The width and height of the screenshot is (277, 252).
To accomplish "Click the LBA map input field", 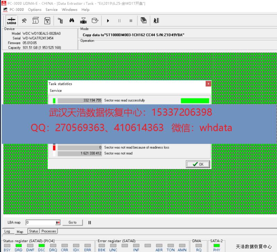I will click(40, 223).
